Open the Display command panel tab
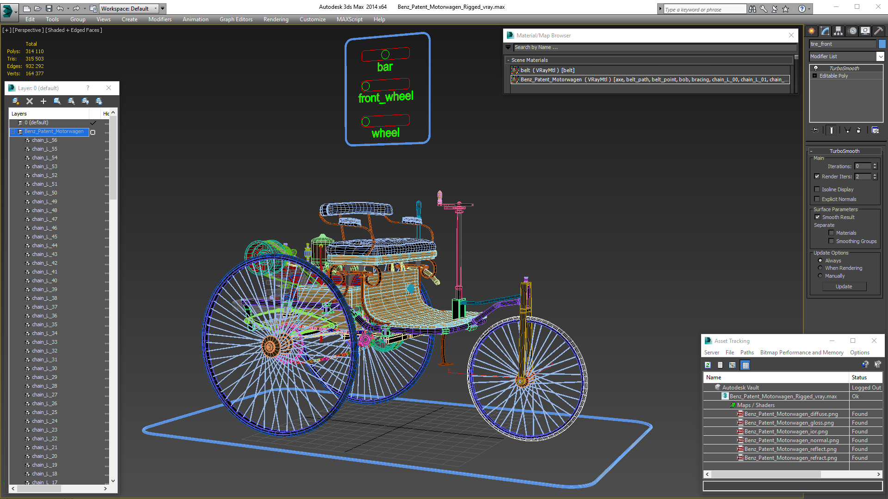This screenshot has width=888, height=499. click(865, 31)
